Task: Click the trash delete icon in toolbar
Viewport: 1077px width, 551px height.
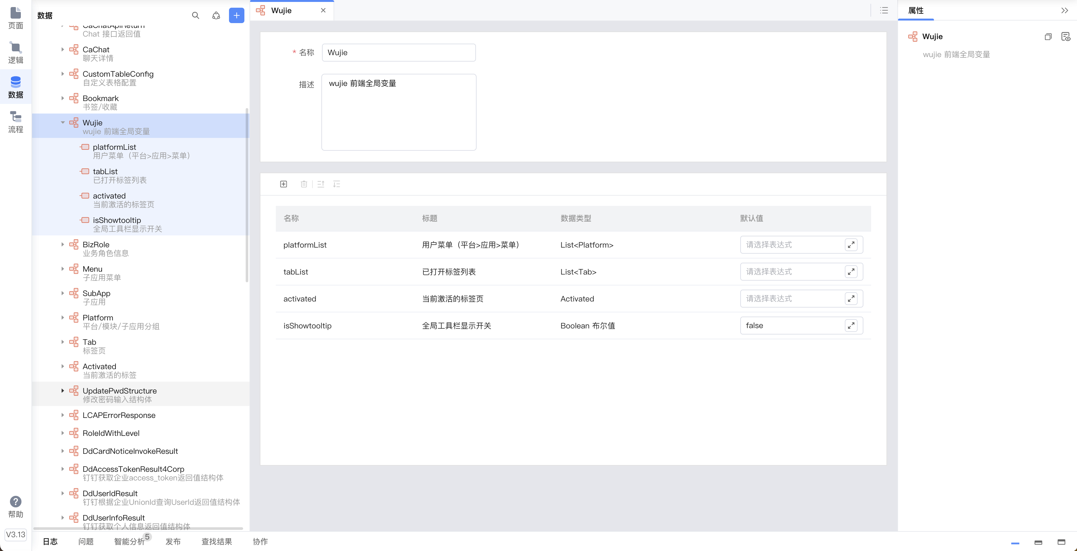Action: [304, 184]
